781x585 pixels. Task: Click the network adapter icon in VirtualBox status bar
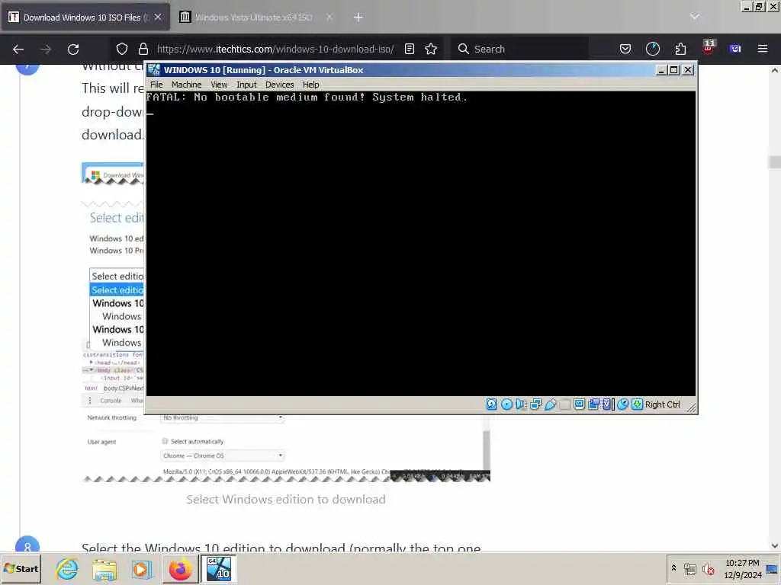(535, 404)
